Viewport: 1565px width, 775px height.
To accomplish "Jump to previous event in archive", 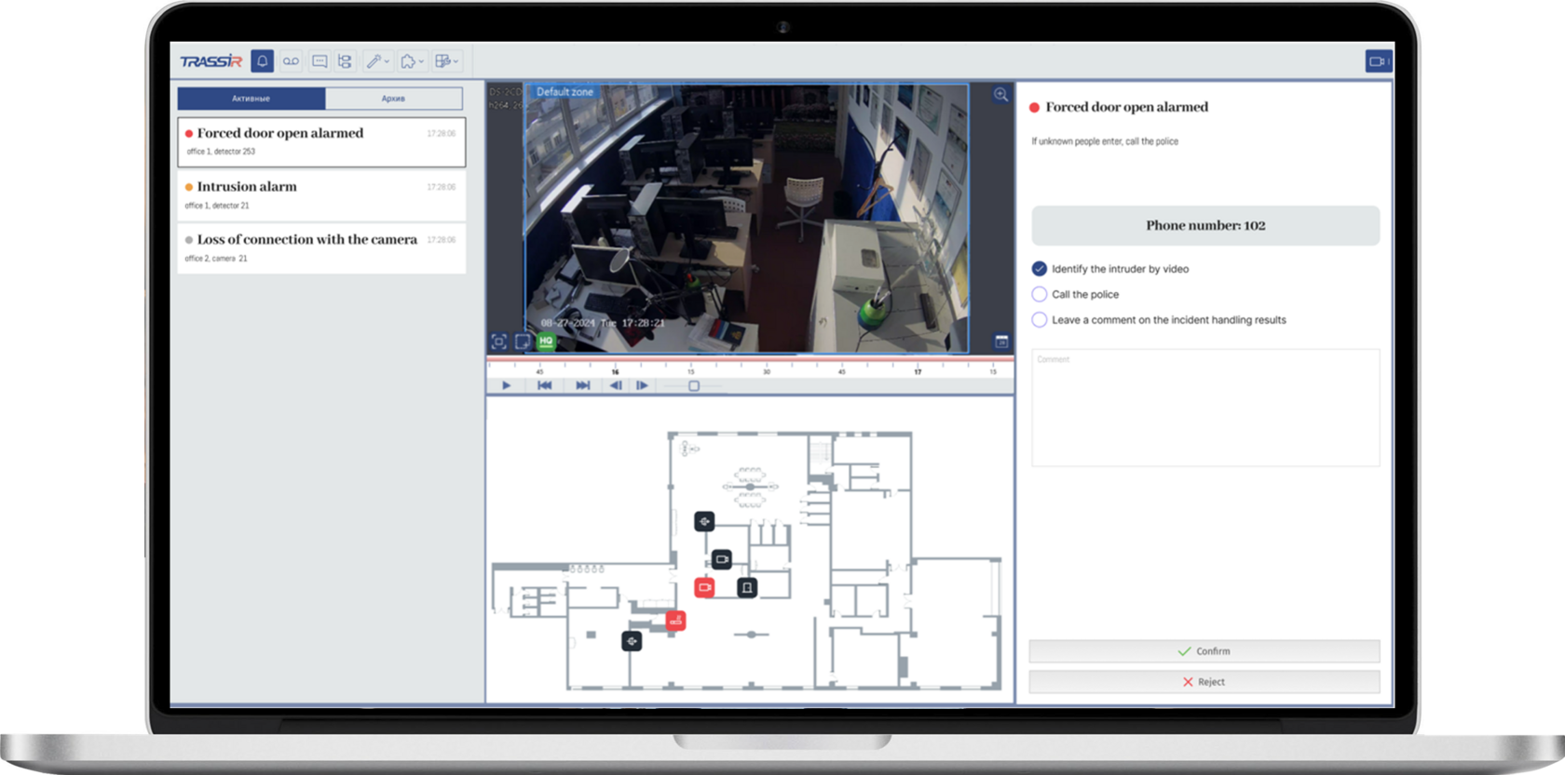I will coord(545,385).
